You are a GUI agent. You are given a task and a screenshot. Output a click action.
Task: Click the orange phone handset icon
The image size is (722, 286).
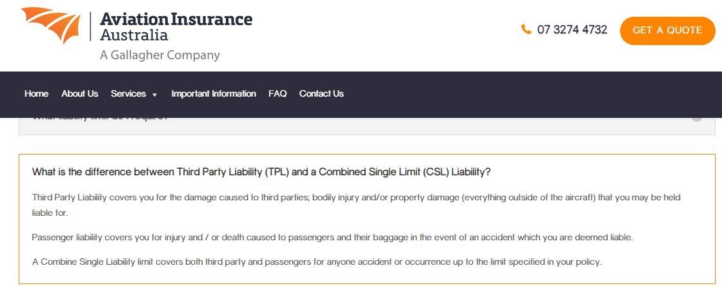[526, 30]
